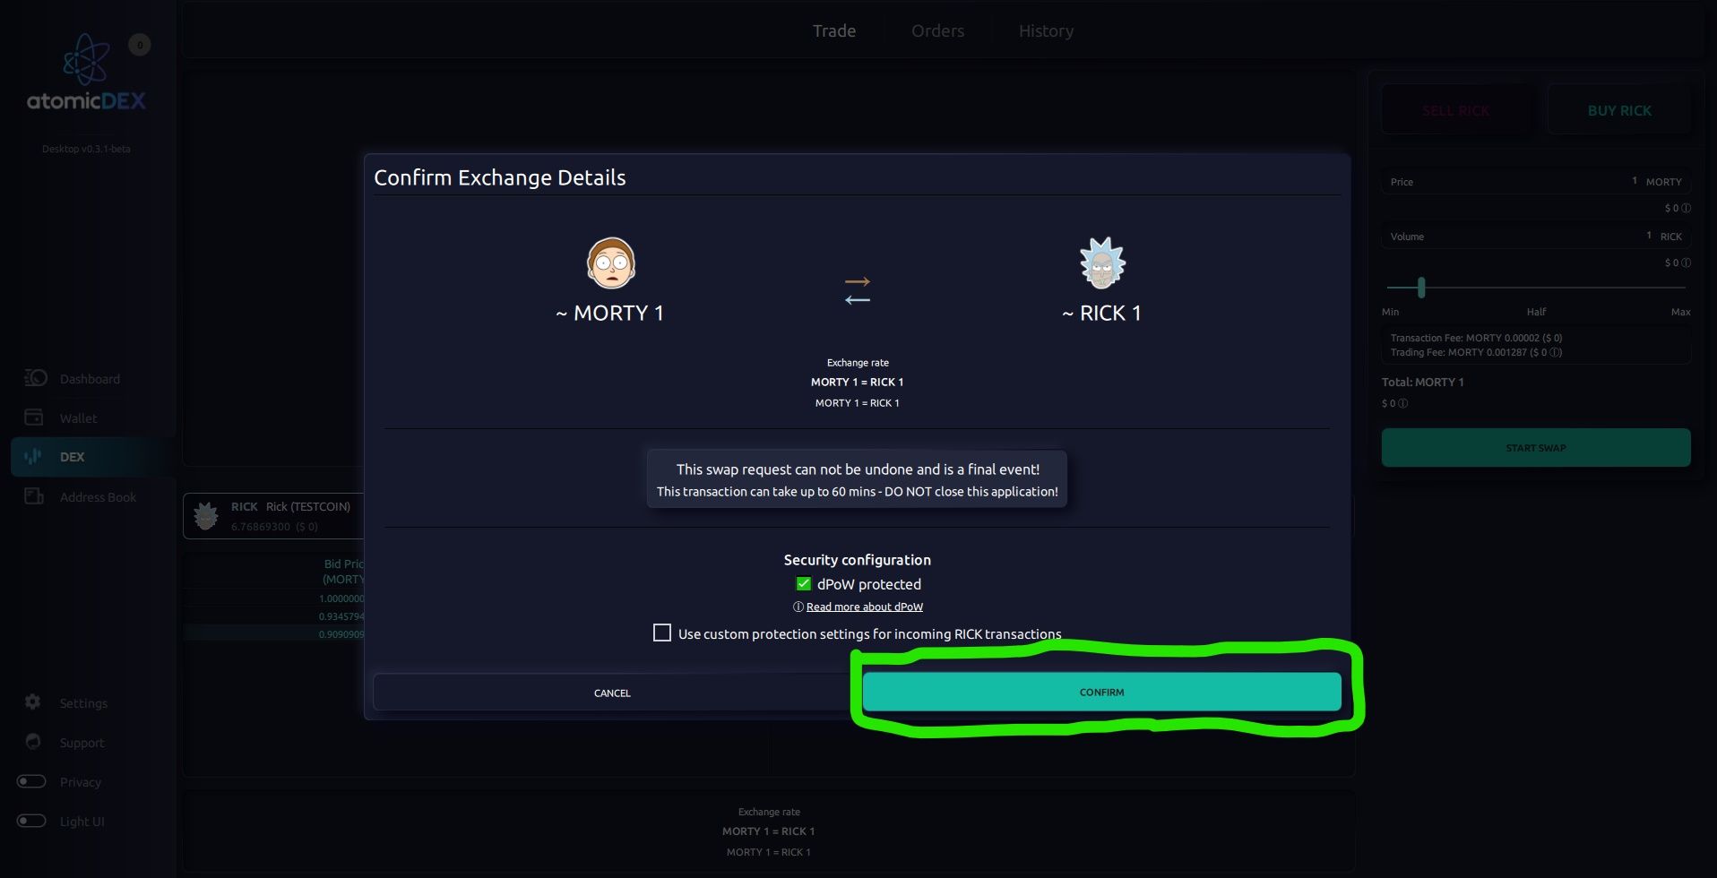The width and height of the screenshot is (1717, 878).
Task: Select the 1.0000000 bid price row
Action: pos(274,598)
